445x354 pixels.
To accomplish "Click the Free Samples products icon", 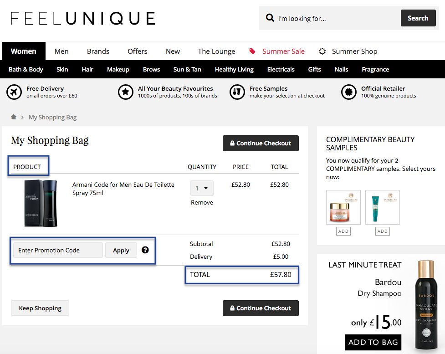I will click(x=237, y=92).
